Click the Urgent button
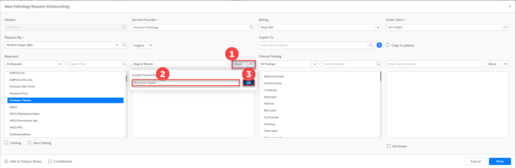The height and width of the screenshot is (168, 516). point(140,45)
